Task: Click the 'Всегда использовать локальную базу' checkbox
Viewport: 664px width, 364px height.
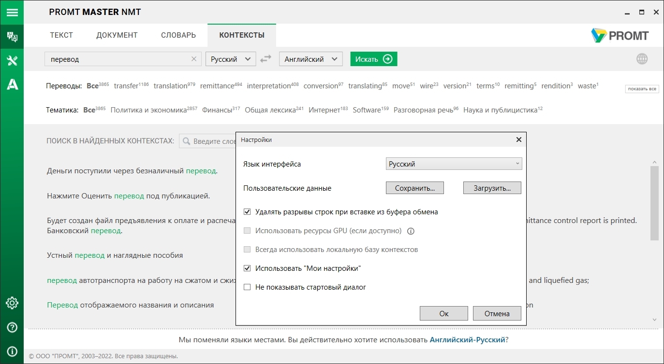Action: pos(247,250)
